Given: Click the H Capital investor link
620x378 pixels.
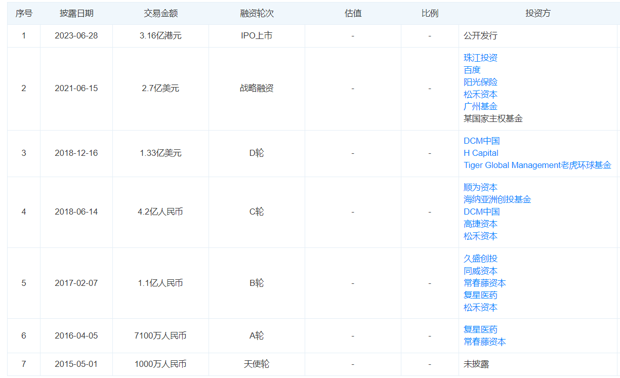Looking at the screenshot, I should (481, 153).
